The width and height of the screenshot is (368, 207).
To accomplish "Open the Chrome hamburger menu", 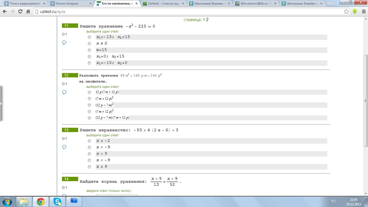I will 363,12.
